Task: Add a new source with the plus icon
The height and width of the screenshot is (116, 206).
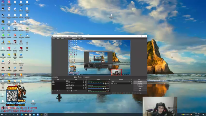Action: click(x=67, y=91)
